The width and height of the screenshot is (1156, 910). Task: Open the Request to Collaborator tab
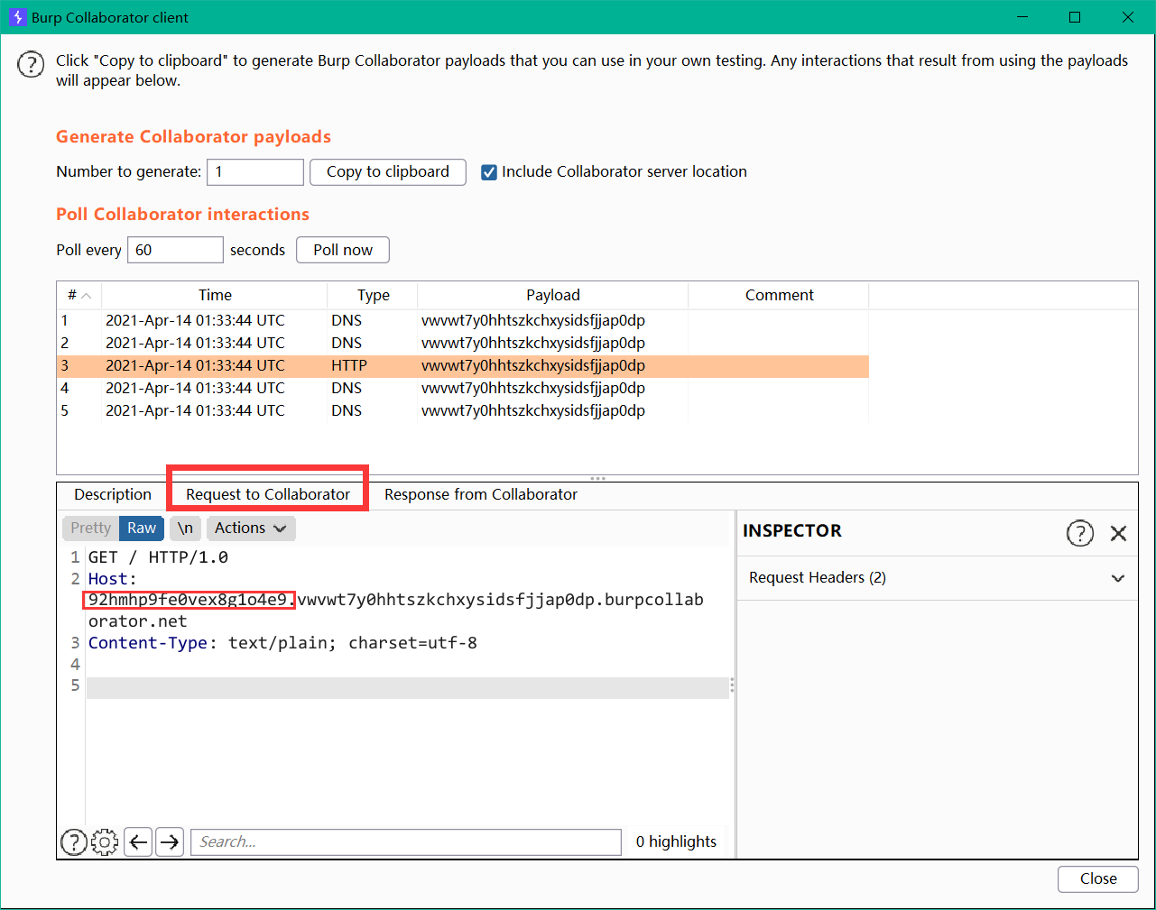[x=268, y=494]
